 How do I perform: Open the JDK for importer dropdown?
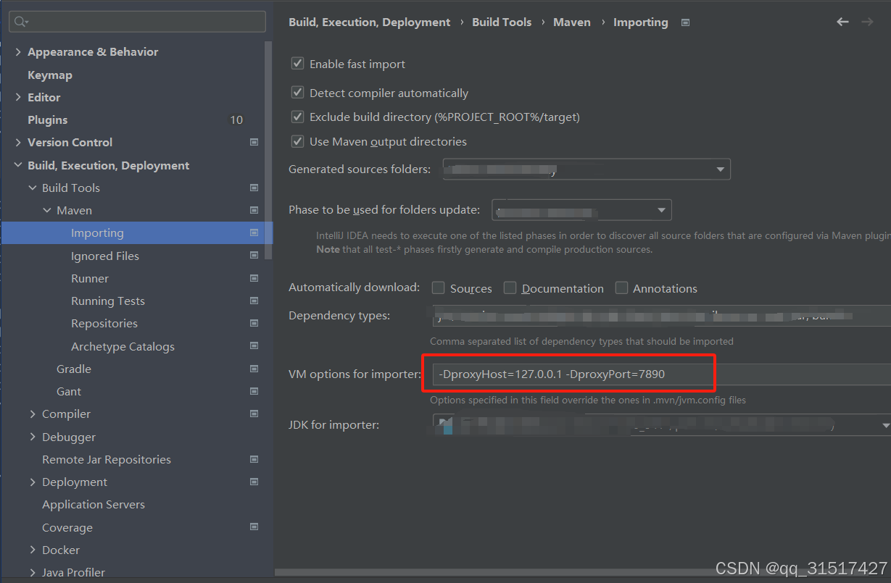pyautogui.click(x=662, y=425)
